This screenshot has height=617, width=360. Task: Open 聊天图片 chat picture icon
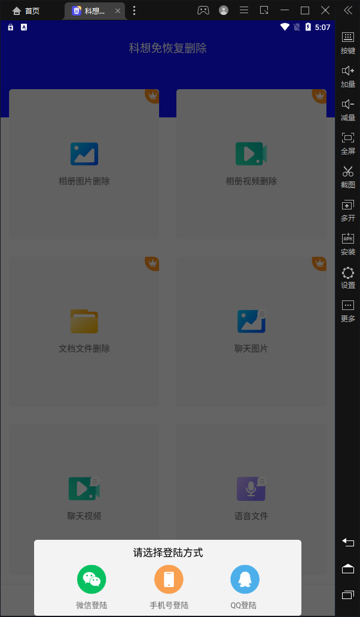(x=252, y=321)
